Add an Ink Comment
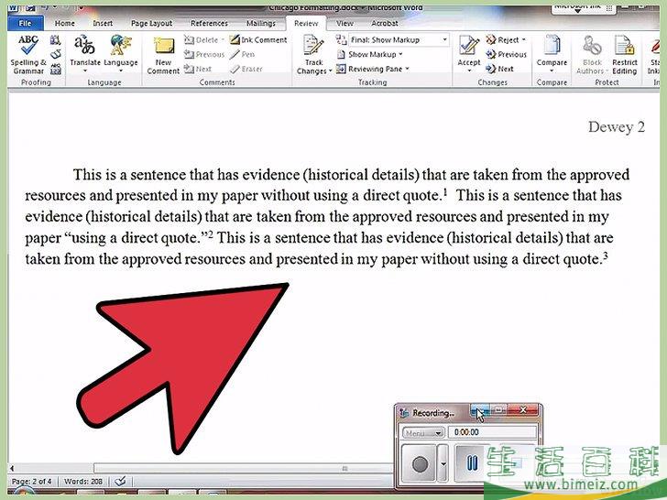The width and height of the screenshot is (667, 500). [x=258, y=40]
